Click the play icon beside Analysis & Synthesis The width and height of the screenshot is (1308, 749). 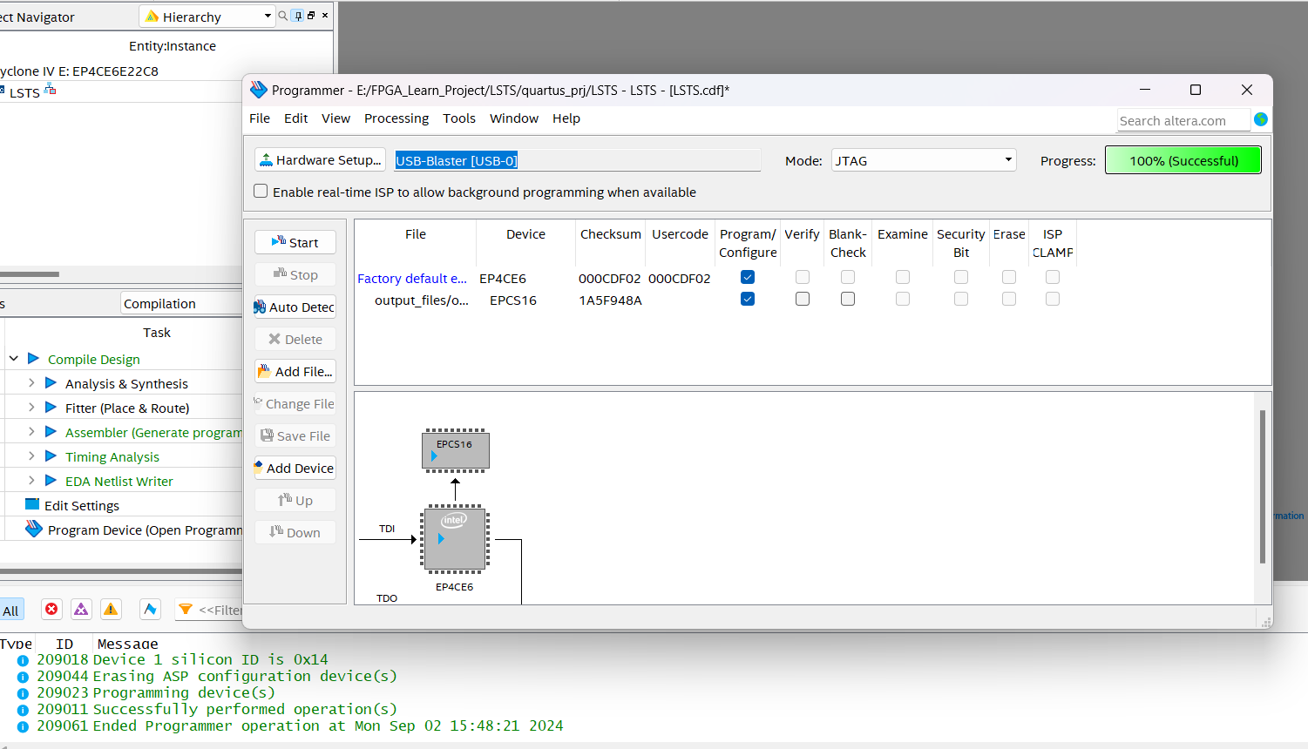(x=51, y=382)
